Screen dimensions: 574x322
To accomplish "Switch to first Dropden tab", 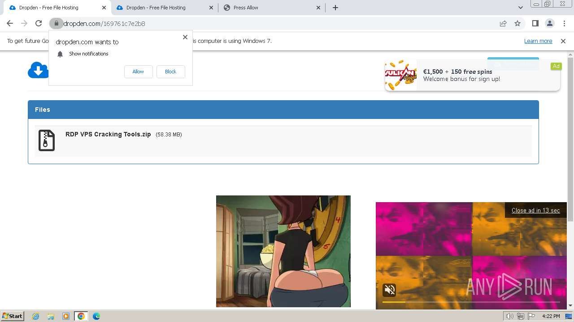I will [55, 8].
